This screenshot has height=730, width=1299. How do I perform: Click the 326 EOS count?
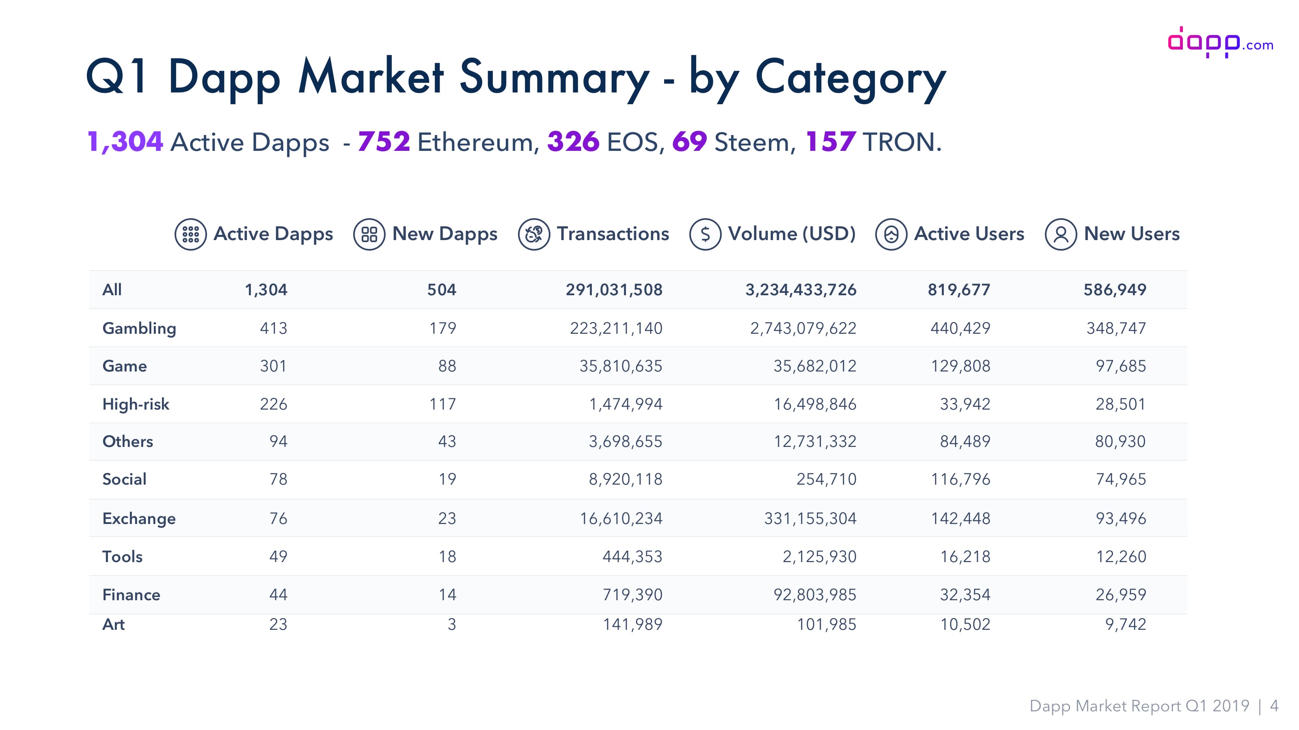(573, 142)
